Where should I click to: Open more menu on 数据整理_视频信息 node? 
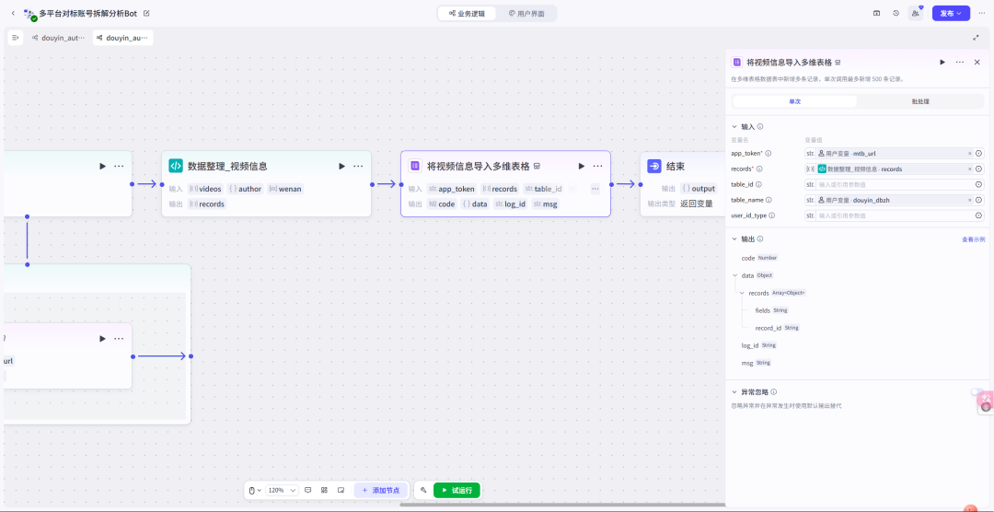pos(358,167)
